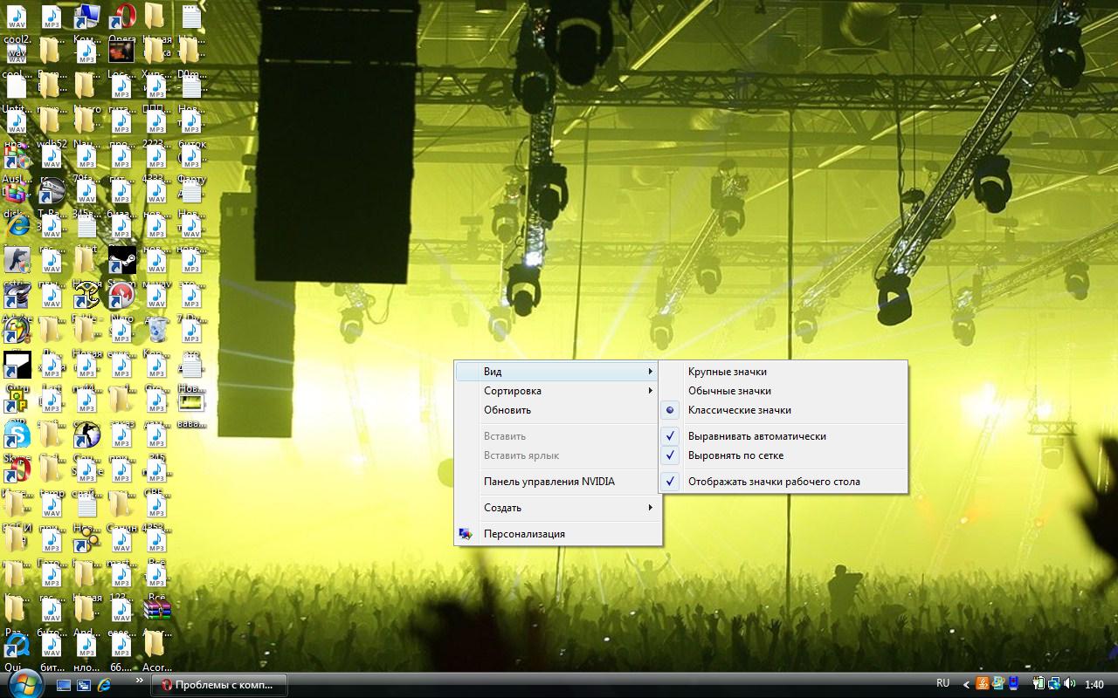
Task: Select the 'Ausl...' shortcut icon on desktop
Action: click(17, 156)
